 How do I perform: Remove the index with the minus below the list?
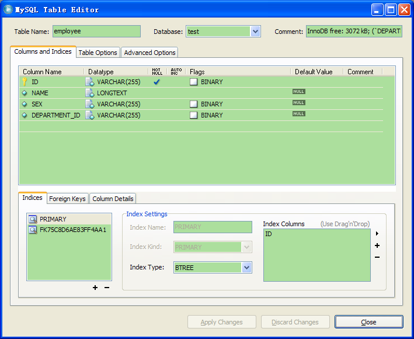106,287
